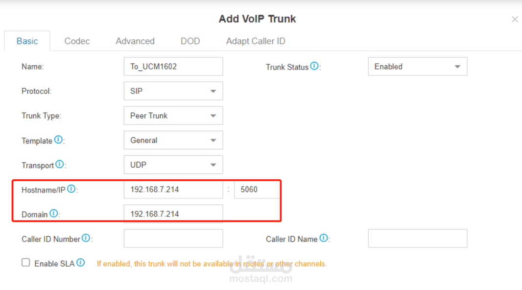Open the Advanced tab
This screenshot has width=522, height=290.
click(x=135, y=41)
